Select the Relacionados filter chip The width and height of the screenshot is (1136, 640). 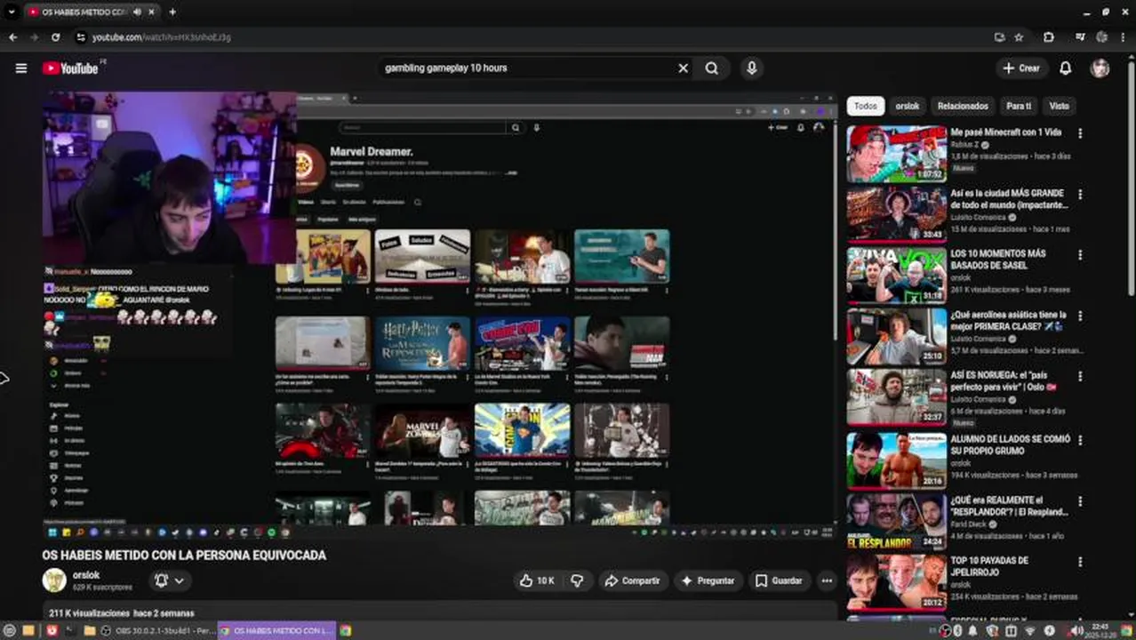pos(963,106)
